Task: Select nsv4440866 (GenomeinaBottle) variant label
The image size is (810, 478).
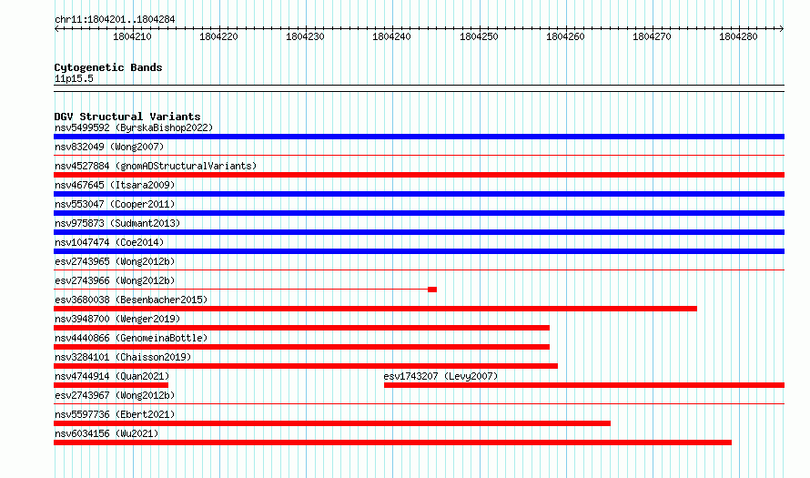Action: 131,338
